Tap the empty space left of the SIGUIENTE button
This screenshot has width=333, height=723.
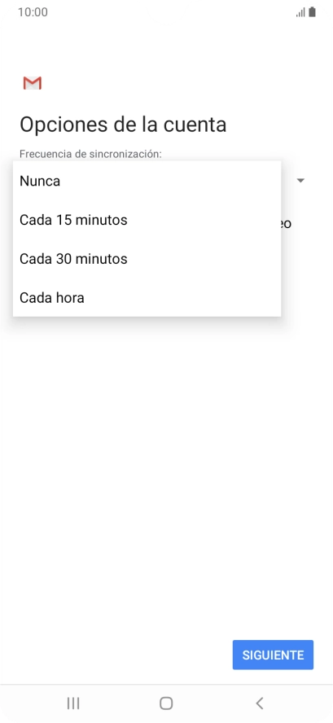(x=116, y=655)
